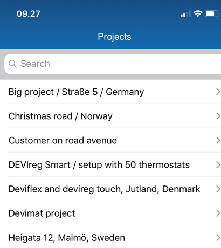
Task: Open Big project / Straße 5 / Germany
Action: coord(110,92)
